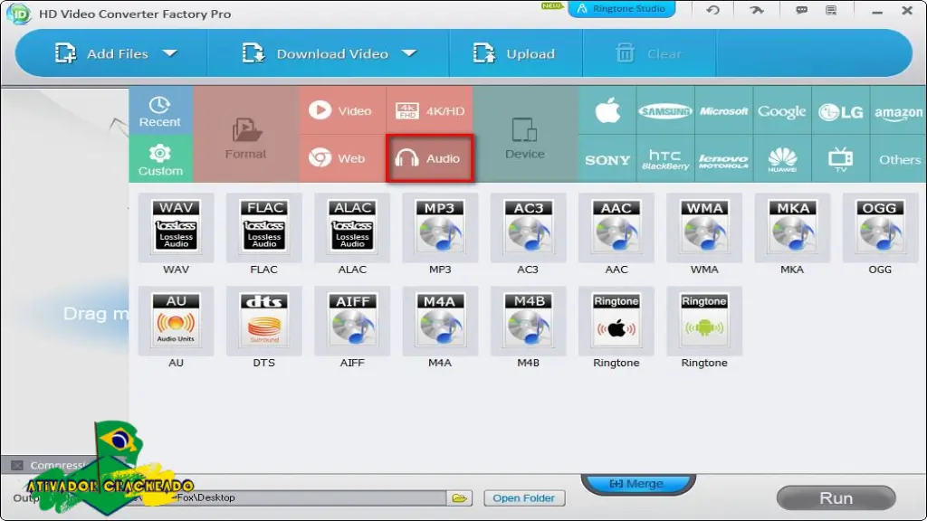Image resolution: width=927 pixels, height=521 pixels.
Task: Open Huawei device presets
Action: (x=781, y=159)
